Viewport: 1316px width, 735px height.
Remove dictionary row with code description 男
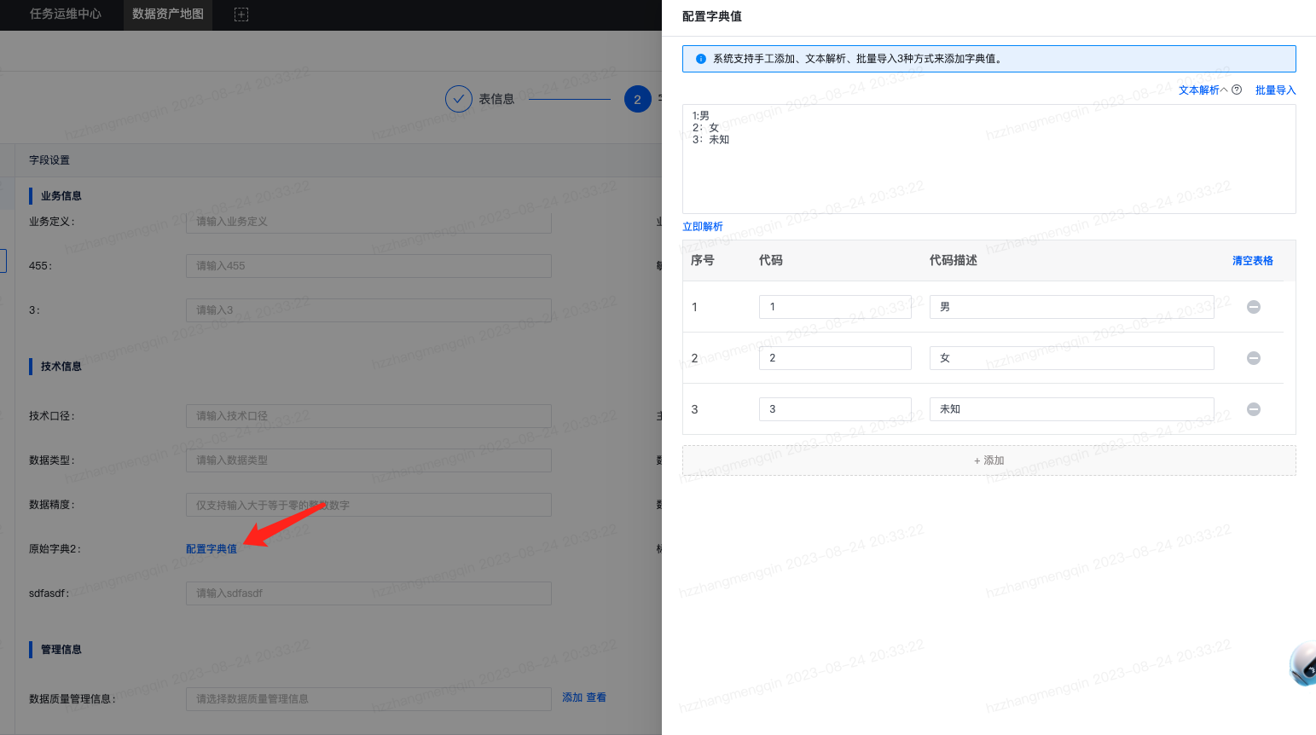1254,307
